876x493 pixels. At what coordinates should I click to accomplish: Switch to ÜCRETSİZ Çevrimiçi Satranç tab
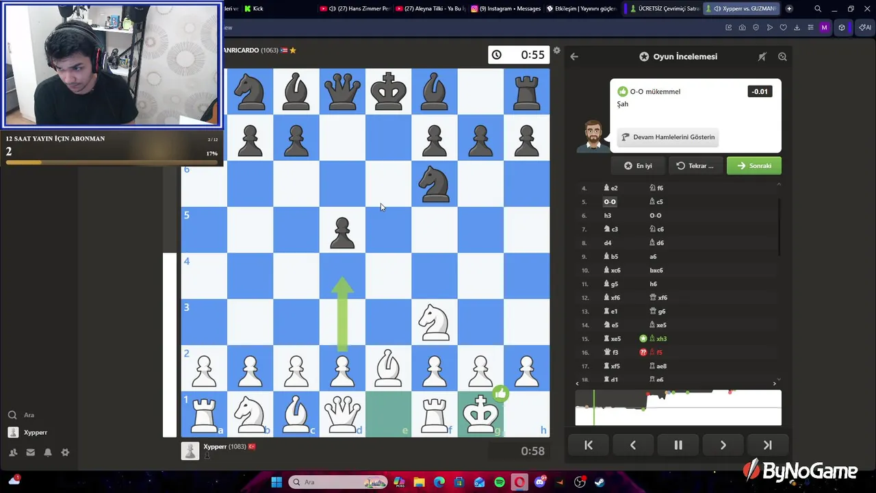(x=664, y=8)
